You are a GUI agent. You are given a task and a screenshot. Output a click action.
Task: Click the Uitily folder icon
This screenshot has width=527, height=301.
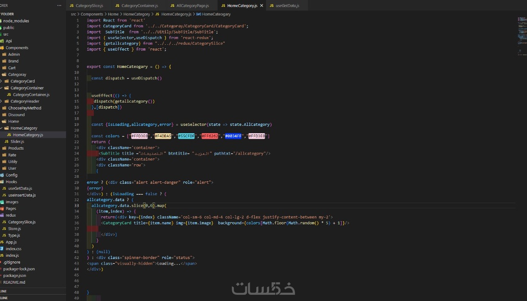(4, 162)
